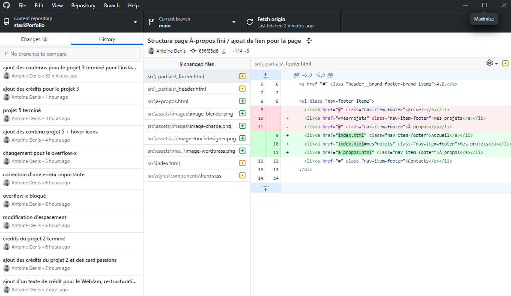Click the expand commit summary icon
511x296 pixels.
click(x=309, y=41)
